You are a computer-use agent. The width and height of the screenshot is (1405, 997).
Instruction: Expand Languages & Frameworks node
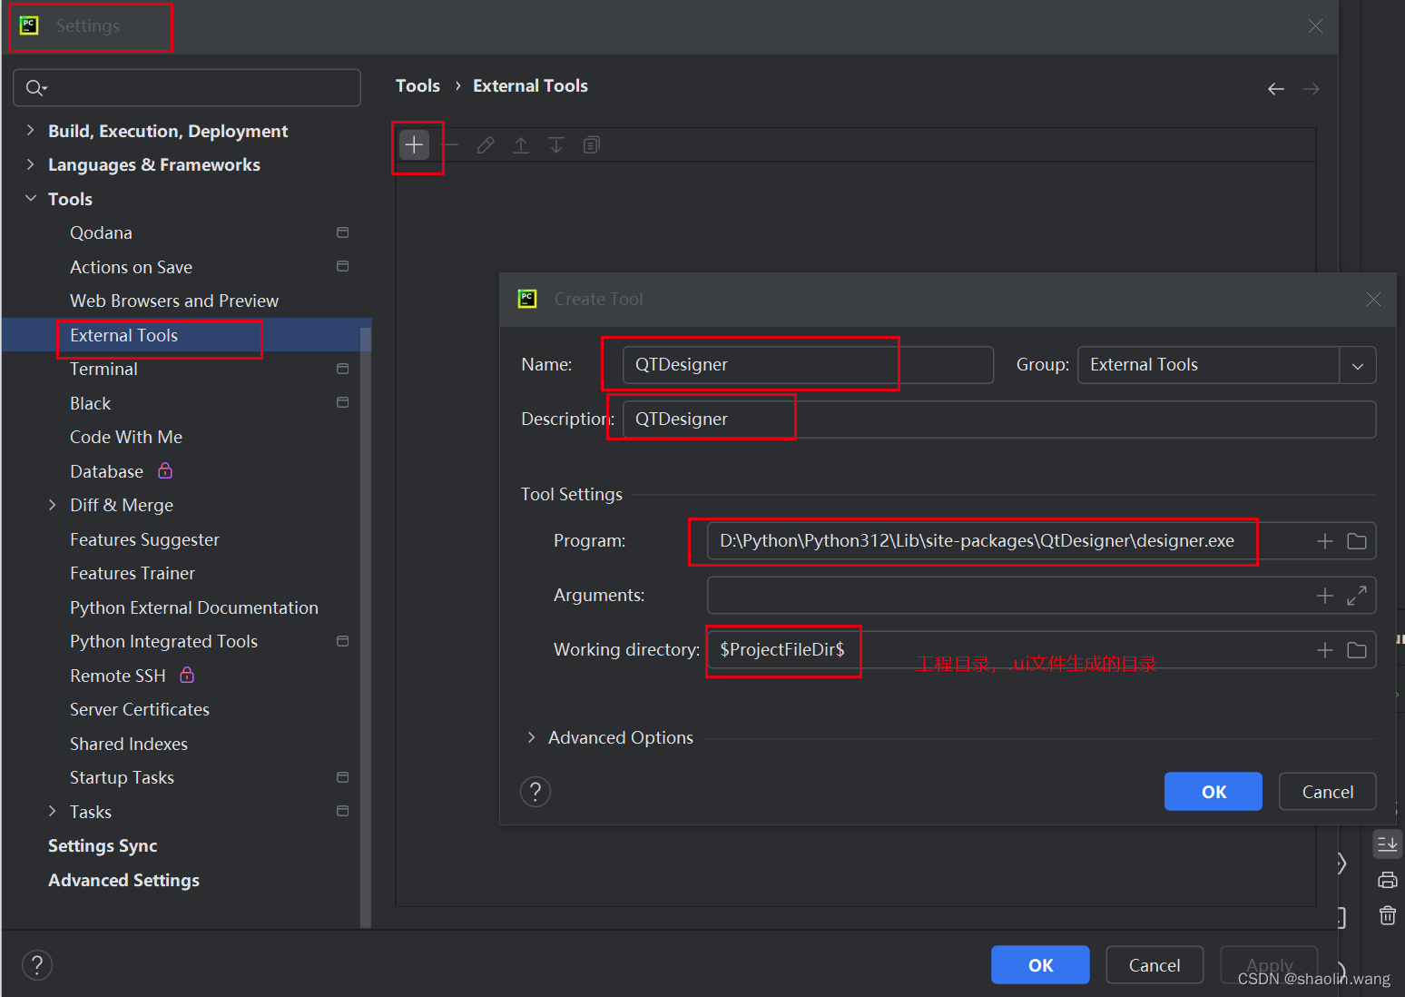point(30,164)
